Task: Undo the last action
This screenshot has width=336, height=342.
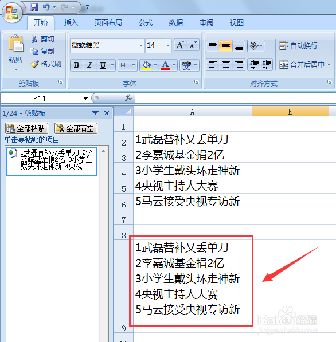Action: click(x=46, y=7)
